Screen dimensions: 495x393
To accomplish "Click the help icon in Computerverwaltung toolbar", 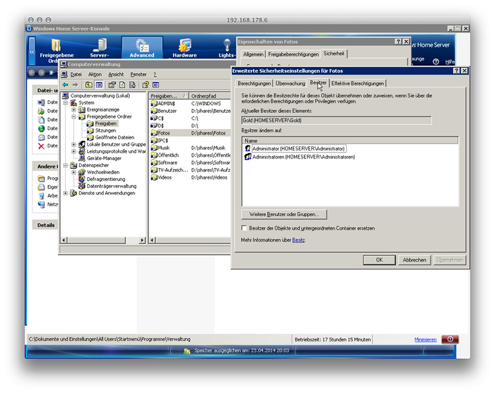I will click(x=145, y=85).
